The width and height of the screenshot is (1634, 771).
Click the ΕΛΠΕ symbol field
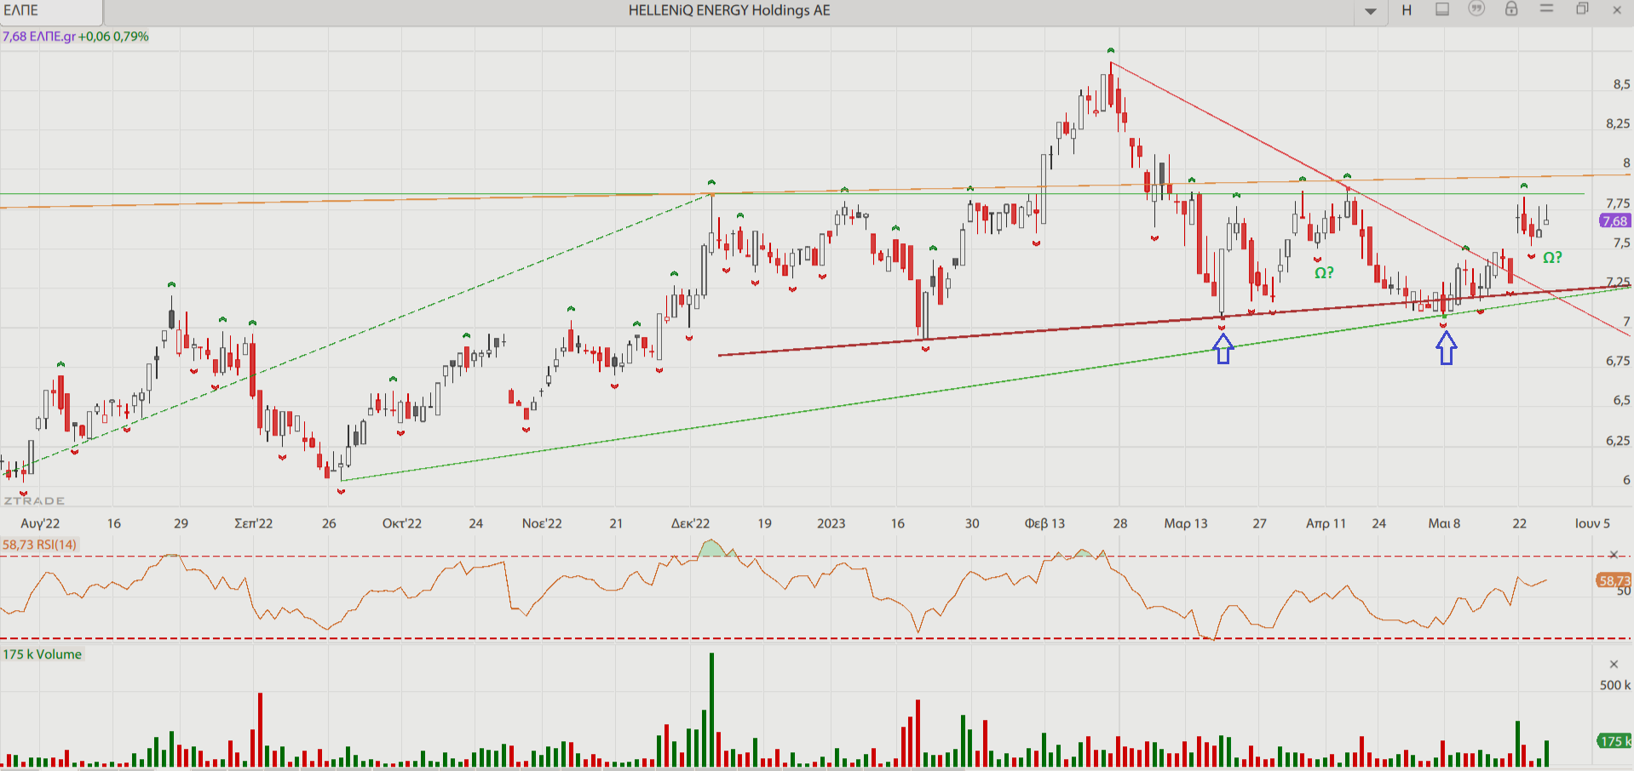tap(51, 11)
